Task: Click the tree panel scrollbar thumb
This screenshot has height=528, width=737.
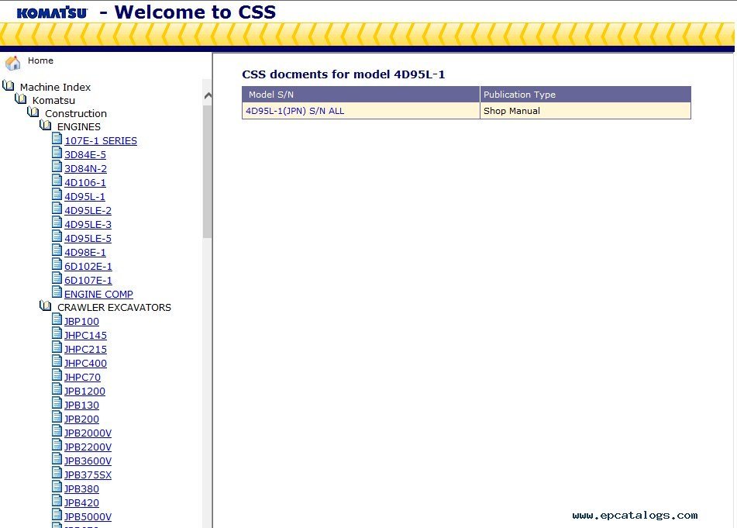Action: coord(207,172)
